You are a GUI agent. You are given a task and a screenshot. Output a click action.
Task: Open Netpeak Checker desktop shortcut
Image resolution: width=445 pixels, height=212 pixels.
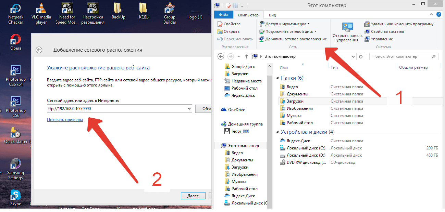coord(16,14)
